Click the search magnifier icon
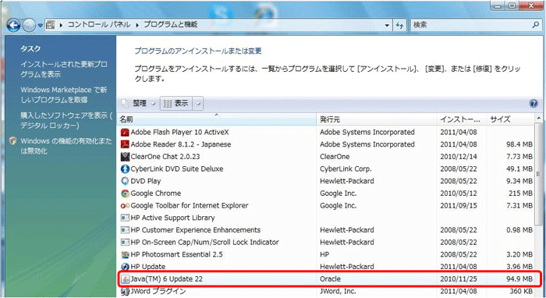 [x=535, y=25]
